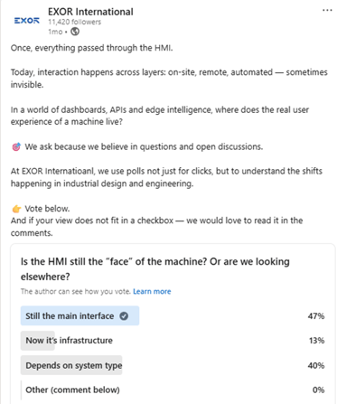
Task: Click the pointing hand emoji near Vote below
Action: pyautogui.click(x=16, y=209)
